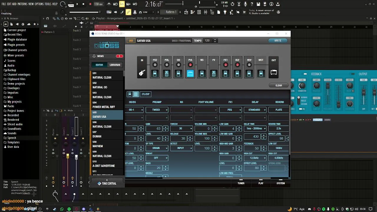Switch to the EDITOR tab
The width and height of the screenshot is (377, 212).
pos(99,65)
